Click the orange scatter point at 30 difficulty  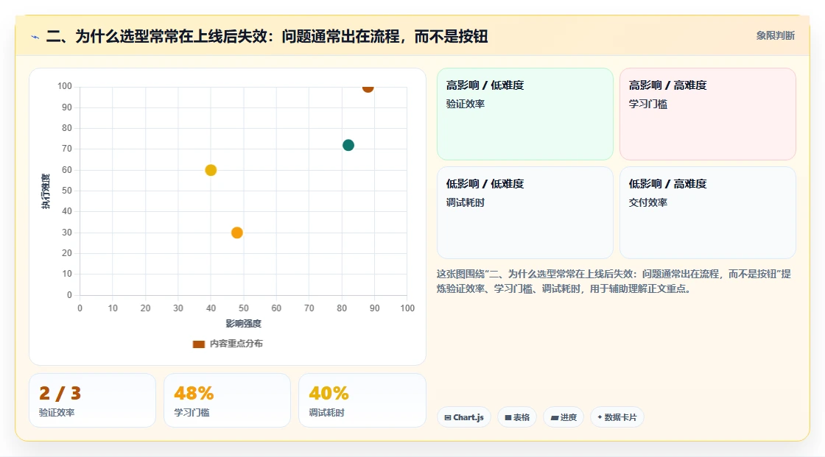[236, 233]
